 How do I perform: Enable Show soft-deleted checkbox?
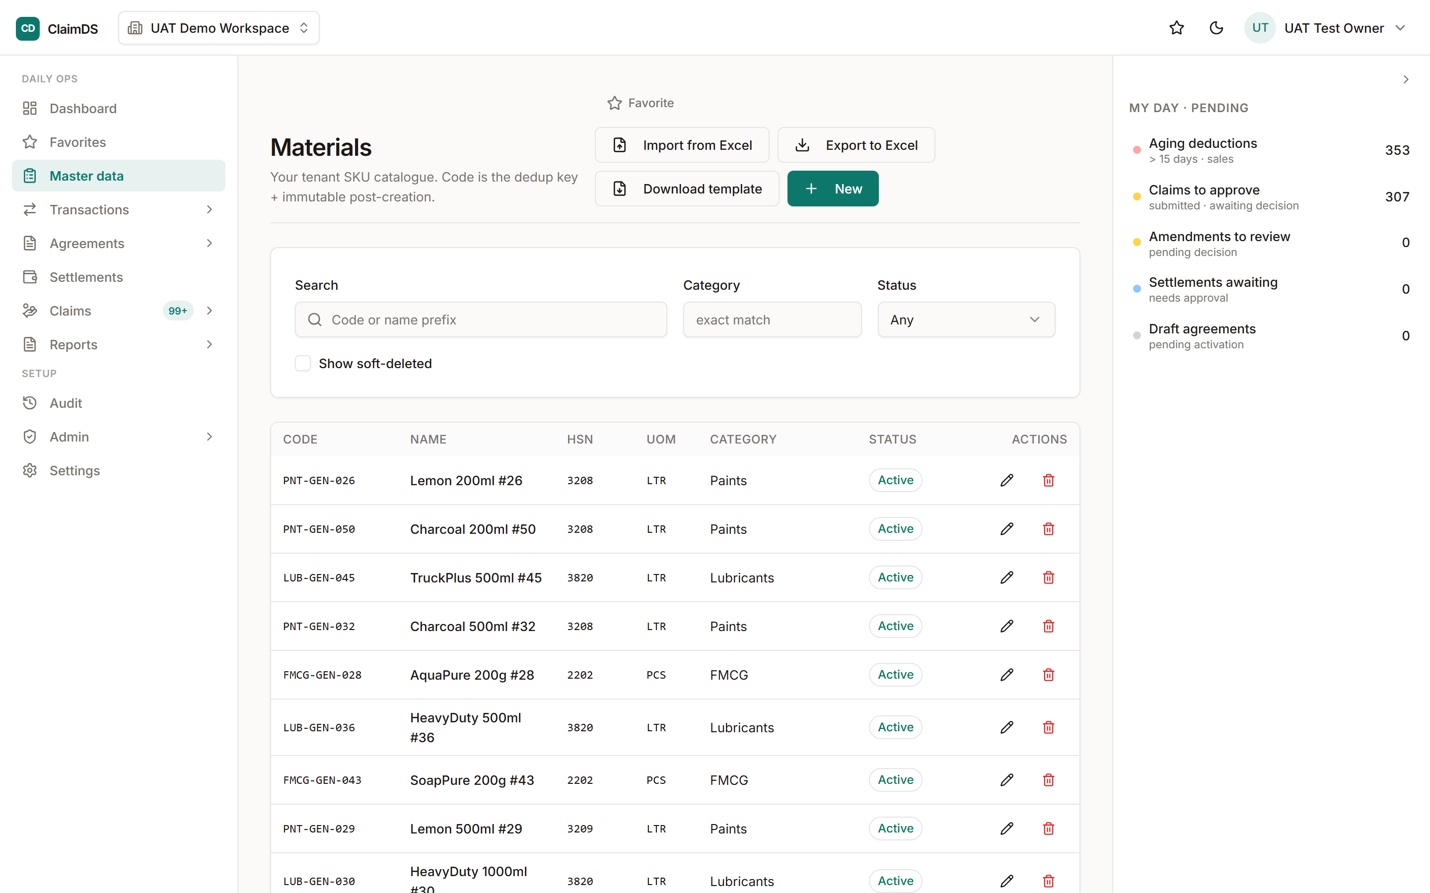click(x=302, y=363)
